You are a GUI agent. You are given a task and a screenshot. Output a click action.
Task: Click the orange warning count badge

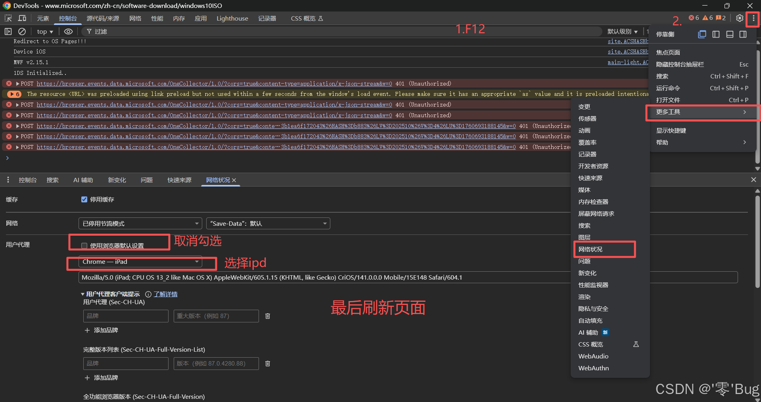coord(707,18)
